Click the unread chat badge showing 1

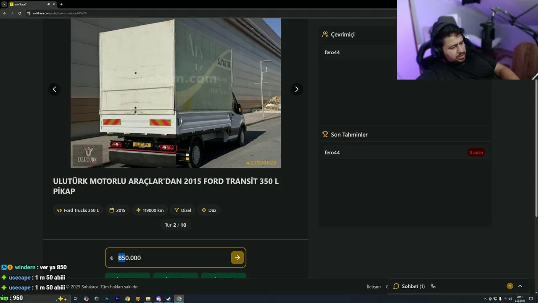[510, 286]
